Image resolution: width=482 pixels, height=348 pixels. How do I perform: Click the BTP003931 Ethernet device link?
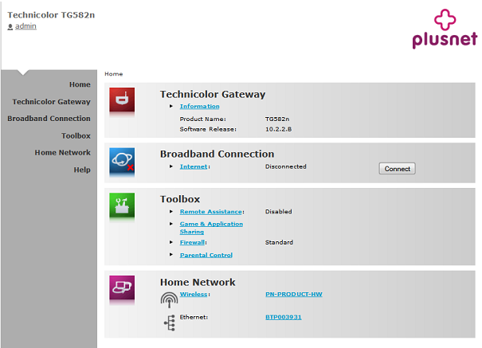pyautogui.click(x=284, y=317)
